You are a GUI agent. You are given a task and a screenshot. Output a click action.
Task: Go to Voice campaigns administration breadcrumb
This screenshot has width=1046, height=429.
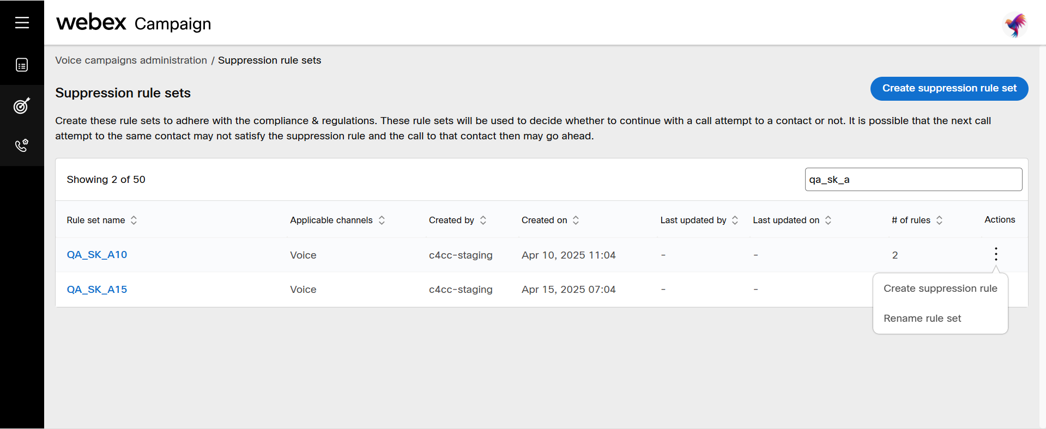click(x=131, y=60)
